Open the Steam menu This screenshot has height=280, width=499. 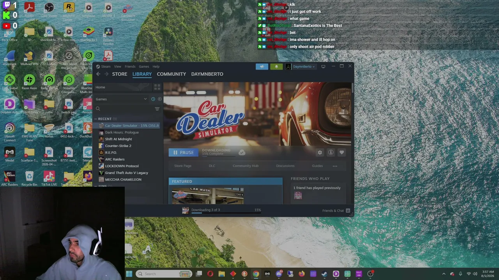106,66
